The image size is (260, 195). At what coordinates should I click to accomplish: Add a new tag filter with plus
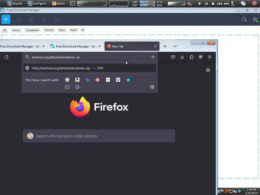coord(83,30)
